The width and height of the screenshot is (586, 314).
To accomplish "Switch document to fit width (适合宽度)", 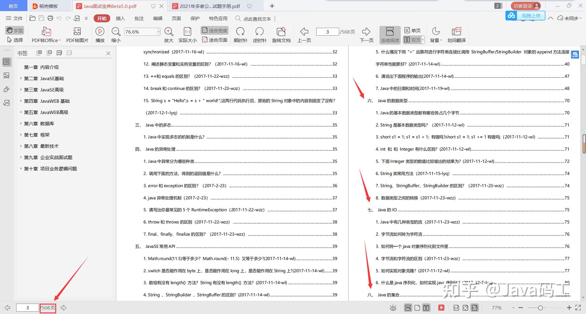I will click(215, 30).
